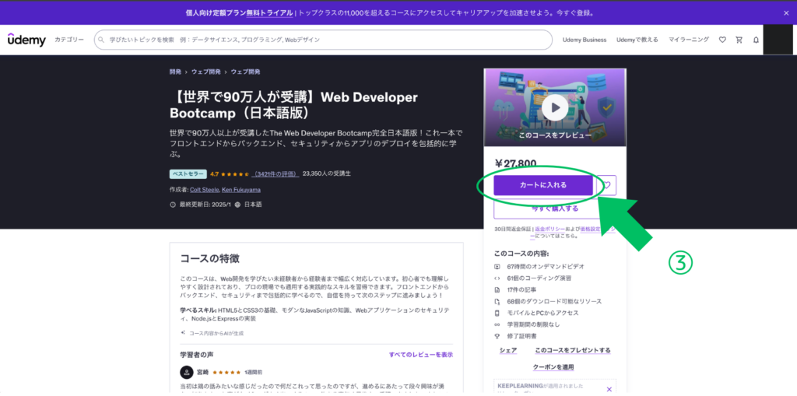Click カートに入れる button
This screenshot has width=797, height=396.
(x=542, y=185)
